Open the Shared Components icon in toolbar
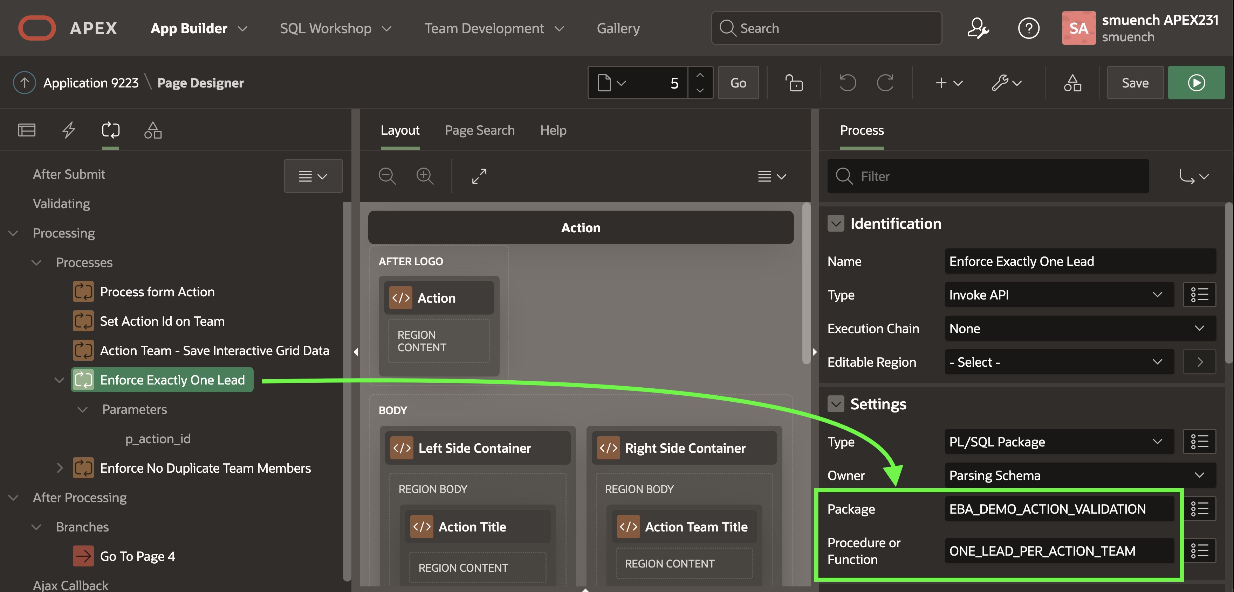Viewport: 1234px width, 592px height. pyautogui.click(x=1072, y=83)
